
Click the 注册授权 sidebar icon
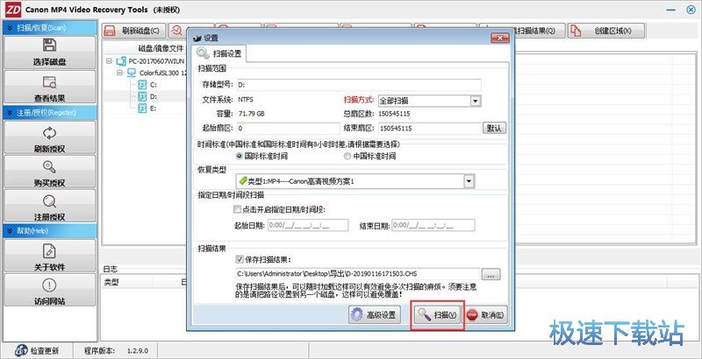click(50, 201)
